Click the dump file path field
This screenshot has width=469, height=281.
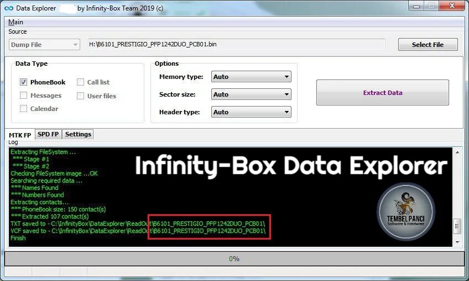click(236, 44)
